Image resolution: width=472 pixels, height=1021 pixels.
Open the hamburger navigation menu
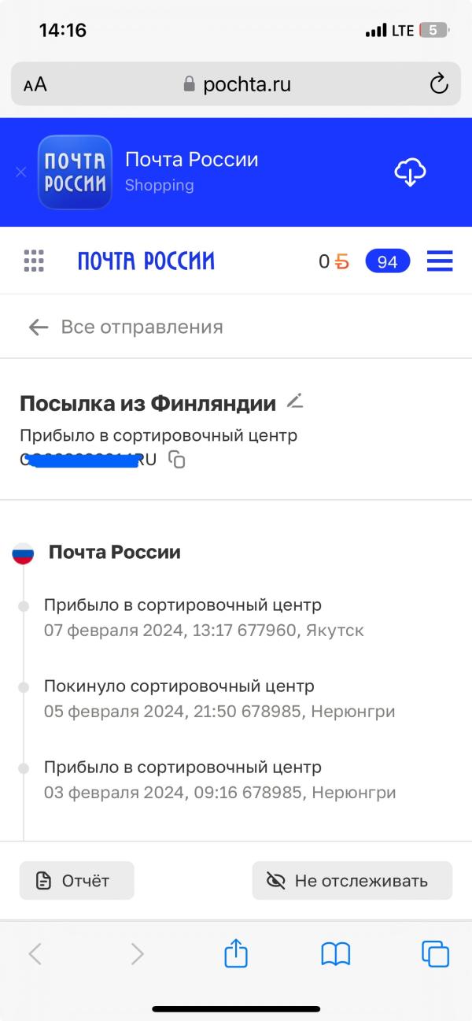[440, 261]
